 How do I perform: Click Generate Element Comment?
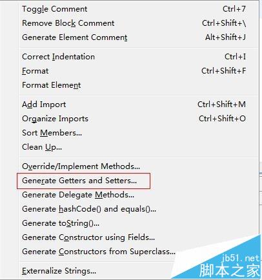pyautogui.click(x=139, y=37)
